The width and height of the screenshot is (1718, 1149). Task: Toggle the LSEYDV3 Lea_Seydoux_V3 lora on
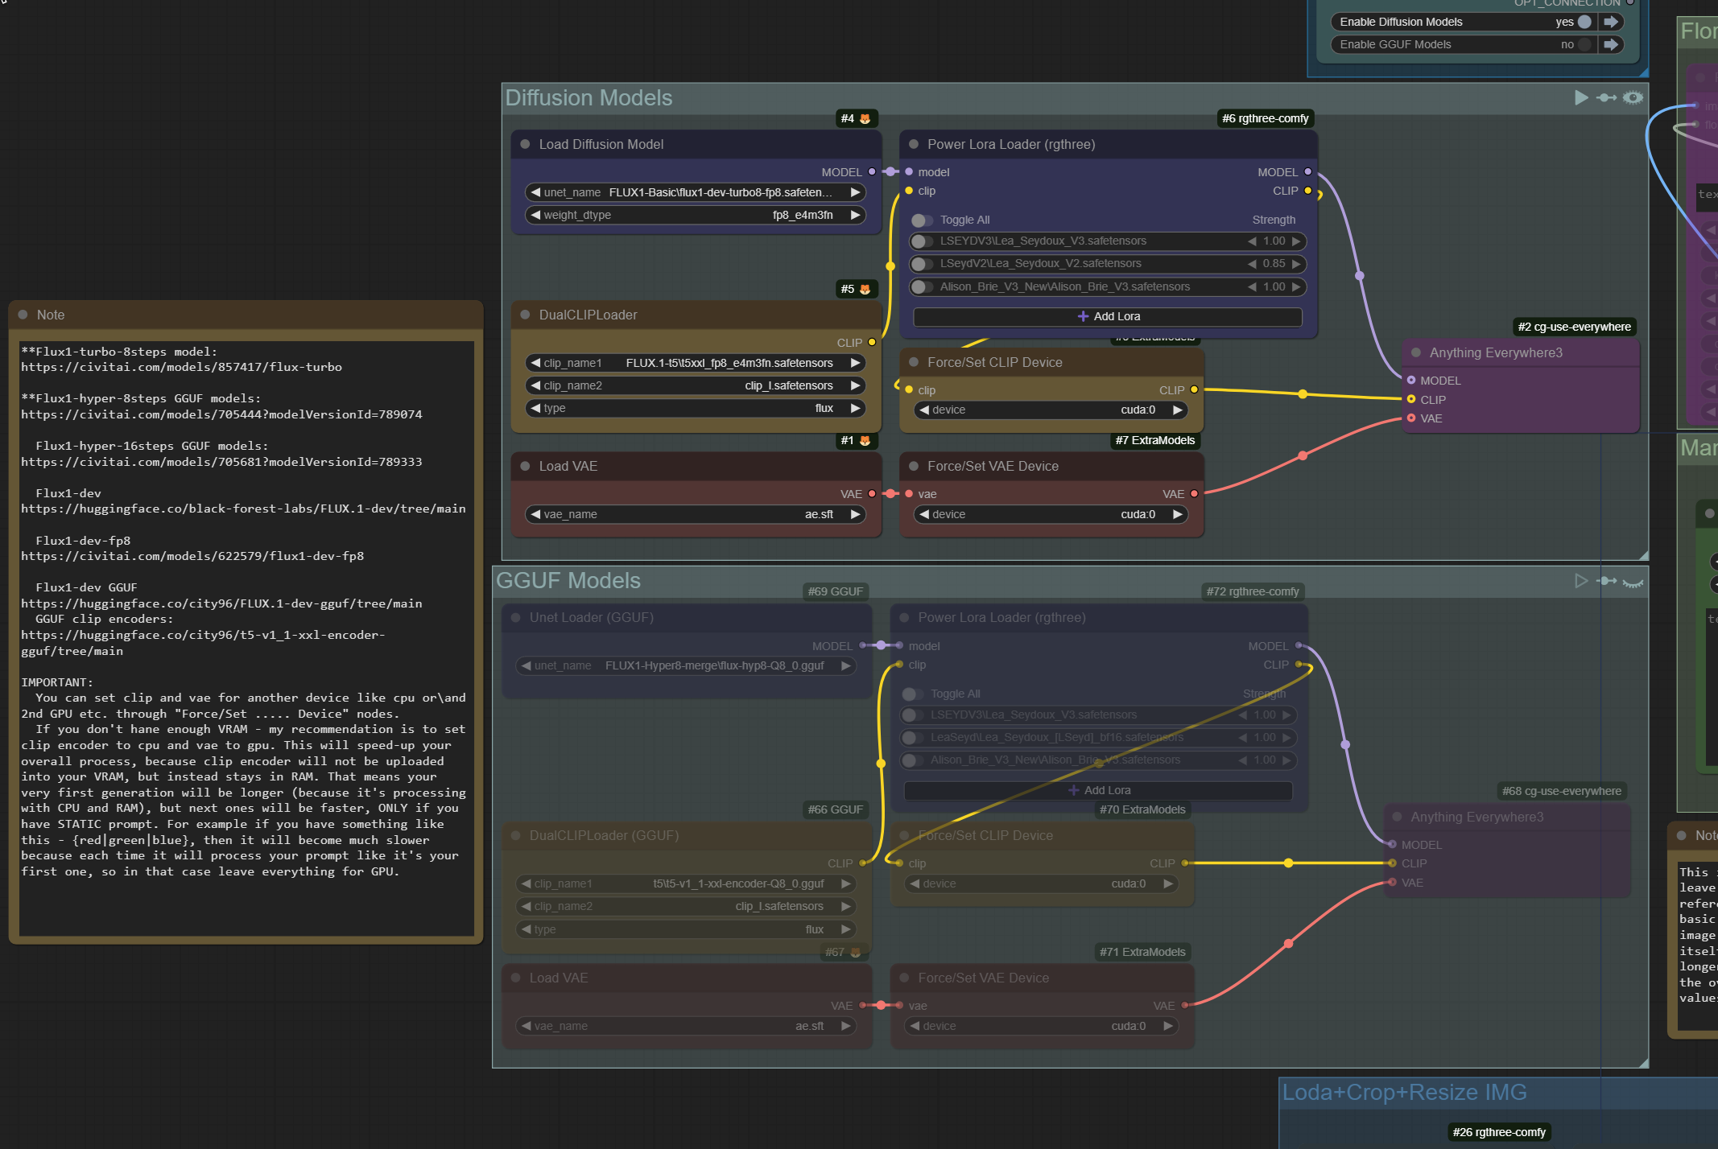point(922,241)
